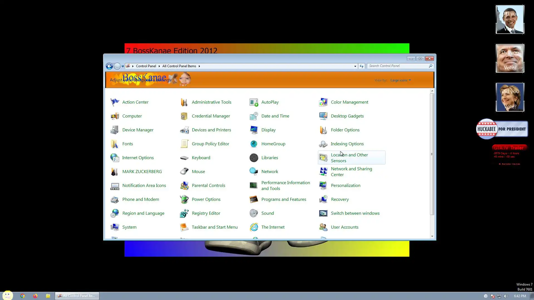Click the Huckabee For President desktop gadget
The width and height of the screenshot is (534, 300).
pos(502,129)
